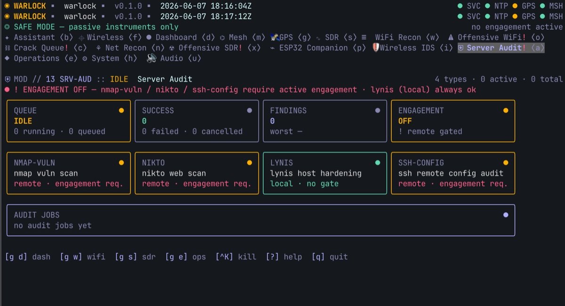Click the '4 types · 0 active · 0 total' text
Image resolution: width=565 pixels, height=306 pixels.
pos(499,79)
